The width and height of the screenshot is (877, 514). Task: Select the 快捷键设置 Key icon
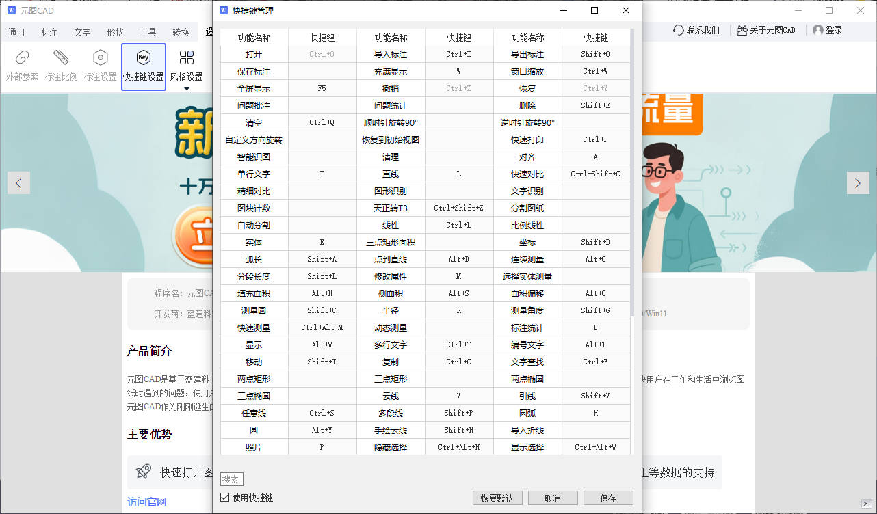[143, 57]
